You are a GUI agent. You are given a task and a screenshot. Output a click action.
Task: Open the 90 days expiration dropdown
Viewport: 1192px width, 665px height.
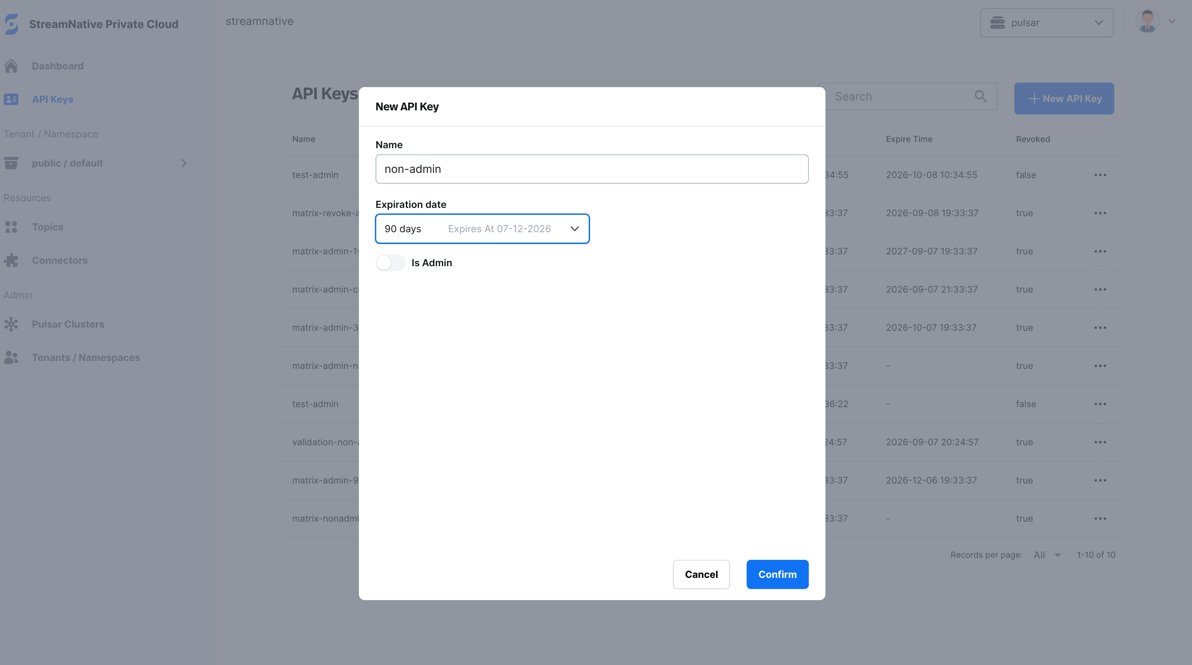[482, 229]
